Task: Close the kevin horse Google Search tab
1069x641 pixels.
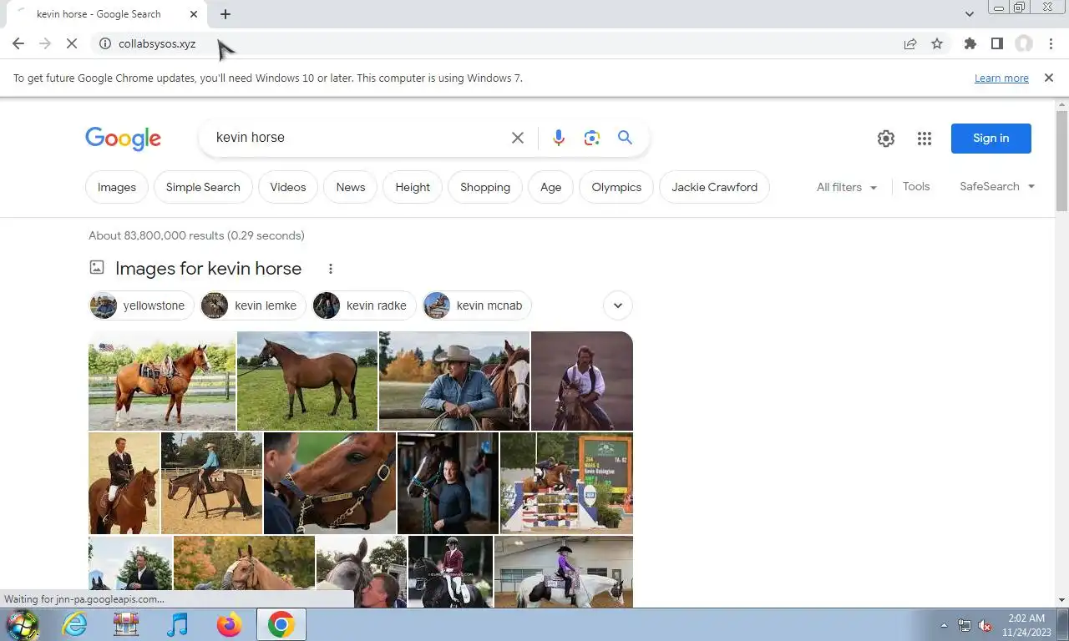Action: coord(194,14)
